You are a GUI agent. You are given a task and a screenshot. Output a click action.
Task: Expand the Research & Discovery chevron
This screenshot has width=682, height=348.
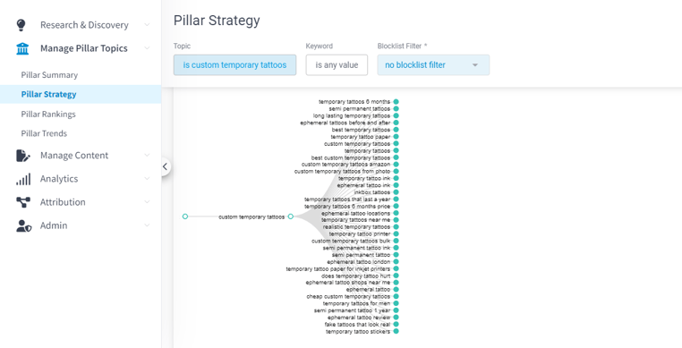click(147, 25)
